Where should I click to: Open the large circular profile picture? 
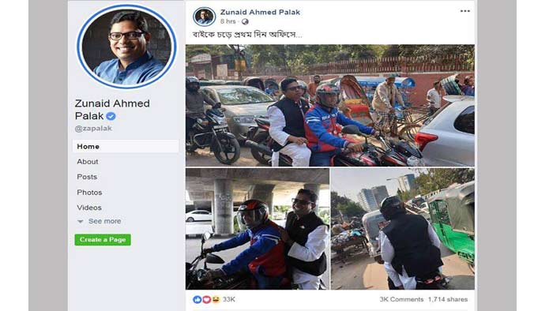tap(126, 46)
